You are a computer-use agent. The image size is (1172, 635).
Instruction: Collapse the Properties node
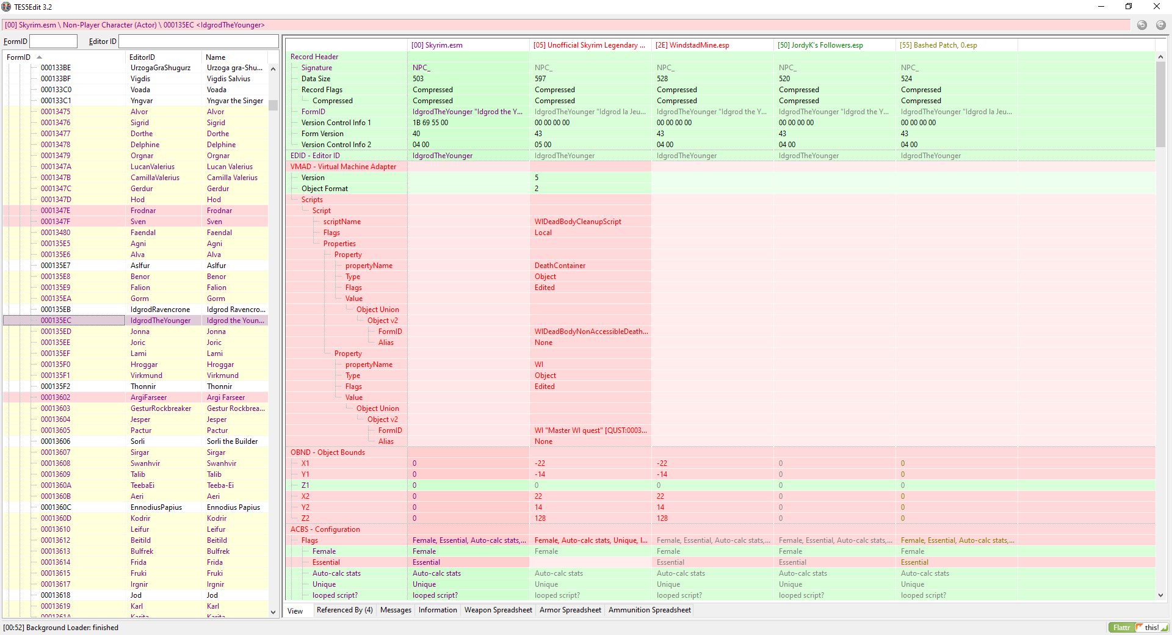pos(339,244)
